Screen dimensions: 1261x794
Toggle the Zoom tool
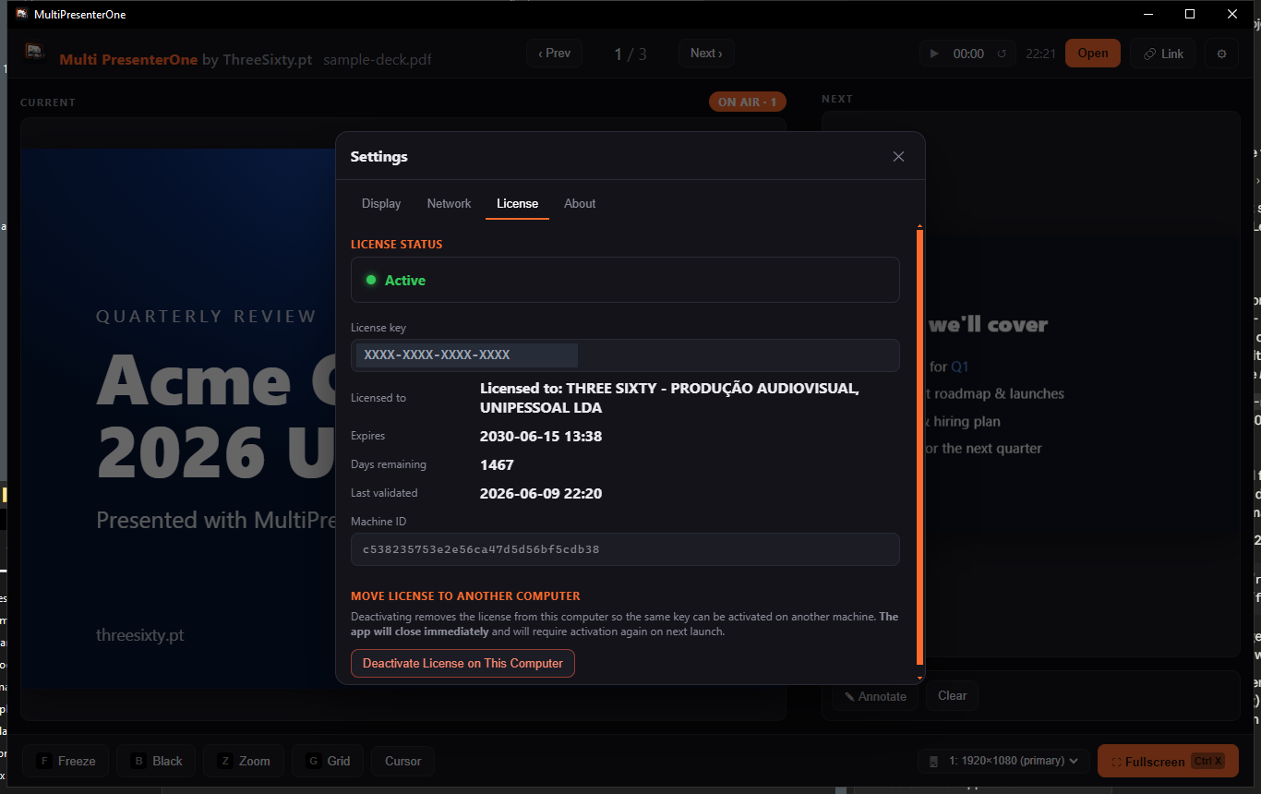pos(244,761)
